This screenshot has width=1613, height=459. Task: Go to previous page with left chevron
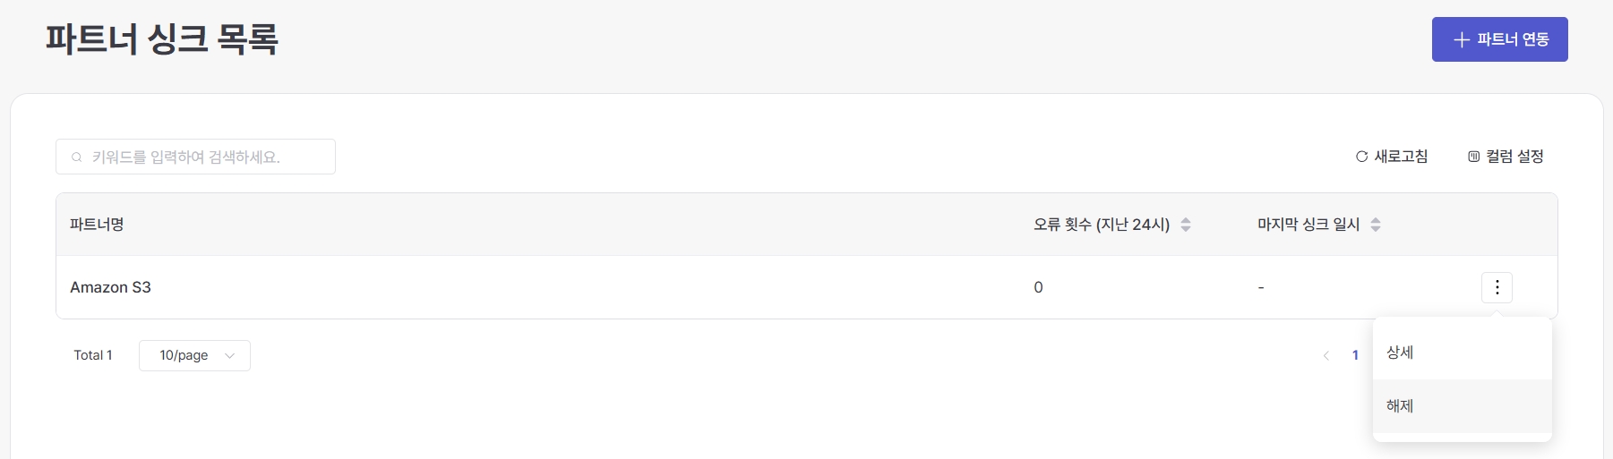(1326, 355)
